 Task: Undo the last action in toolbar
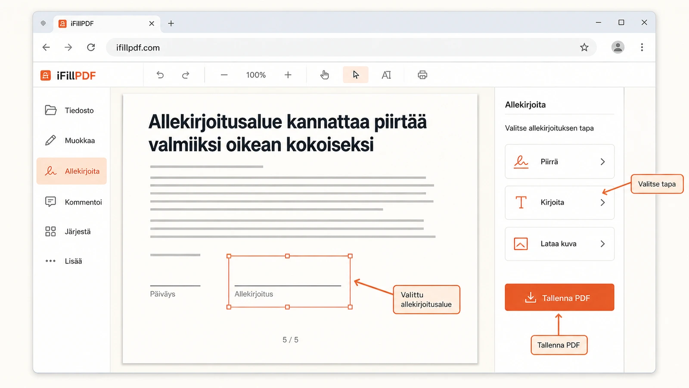[x=160, y=75]
